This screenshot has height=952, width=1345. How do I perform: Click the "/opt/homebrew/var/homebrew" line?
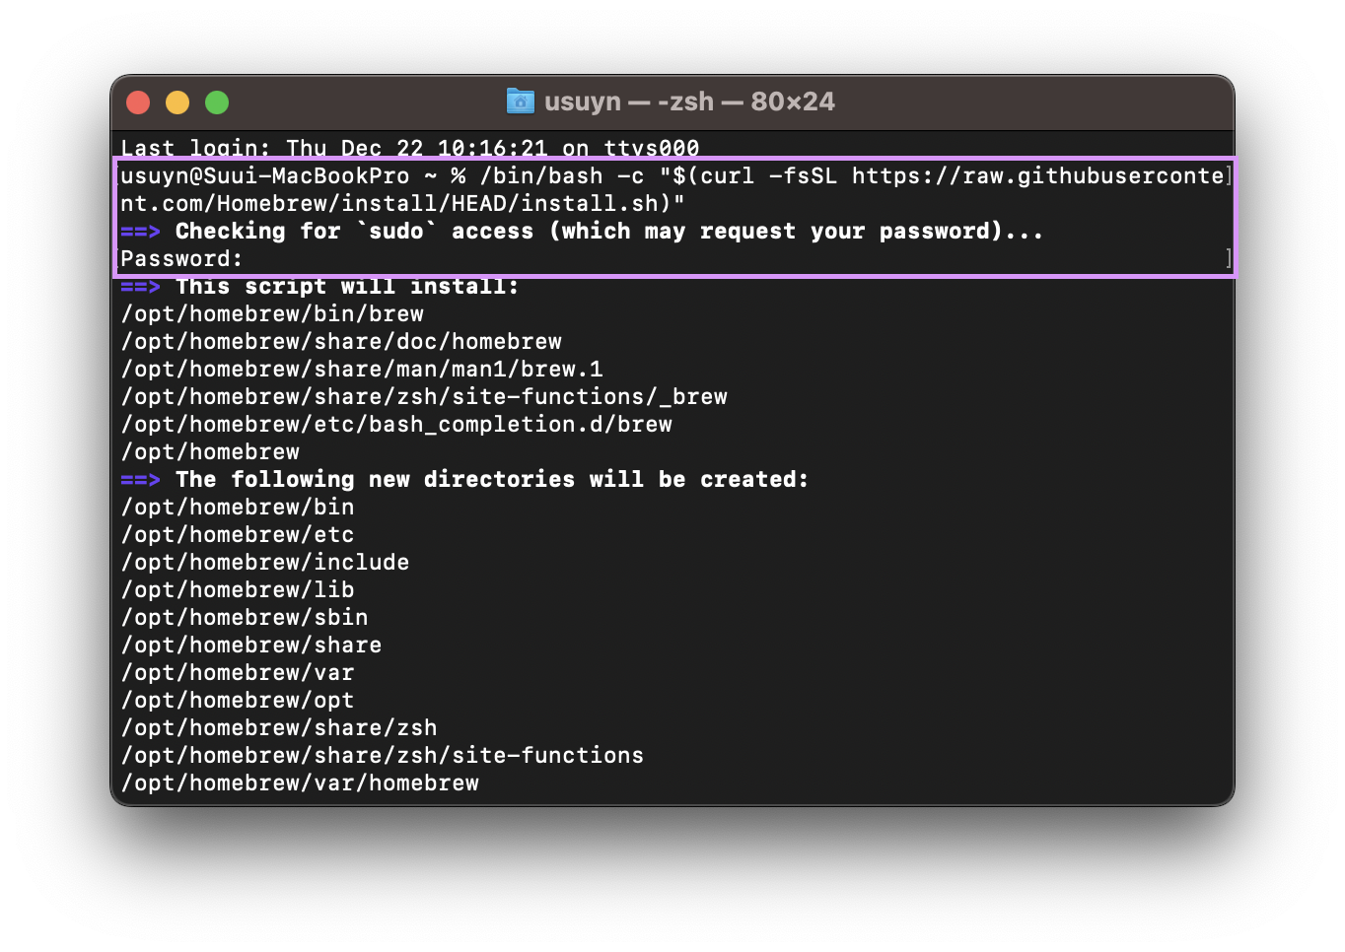point(300,783)
